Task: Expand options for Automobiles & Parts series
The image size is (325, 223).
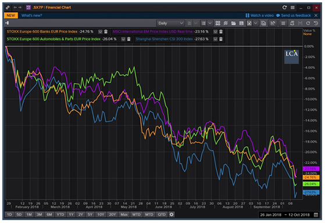Action: pos(123,39)
